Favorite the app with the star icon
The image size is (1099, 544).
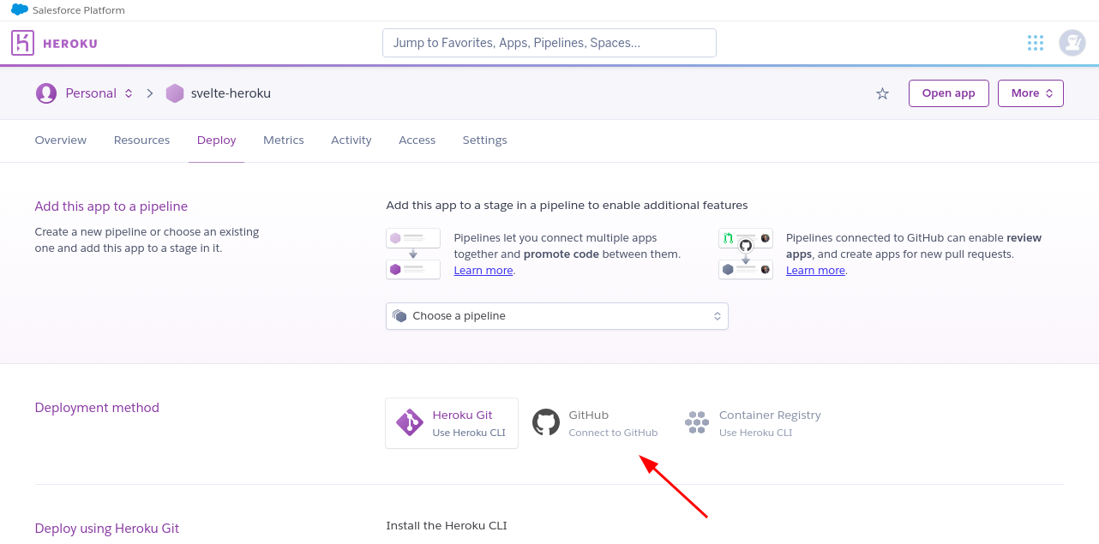tap(882, 93)
